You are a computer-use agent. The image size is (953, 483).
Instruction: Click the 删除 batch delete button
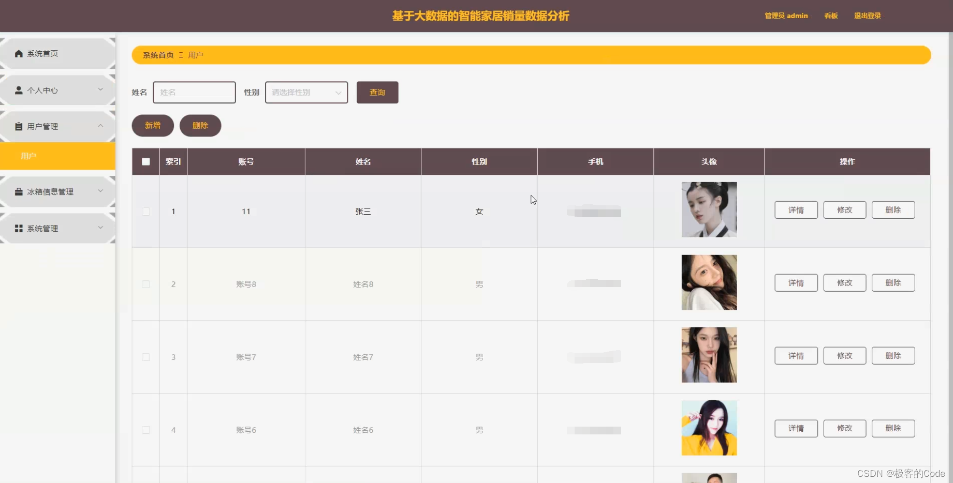pos(200,126)
